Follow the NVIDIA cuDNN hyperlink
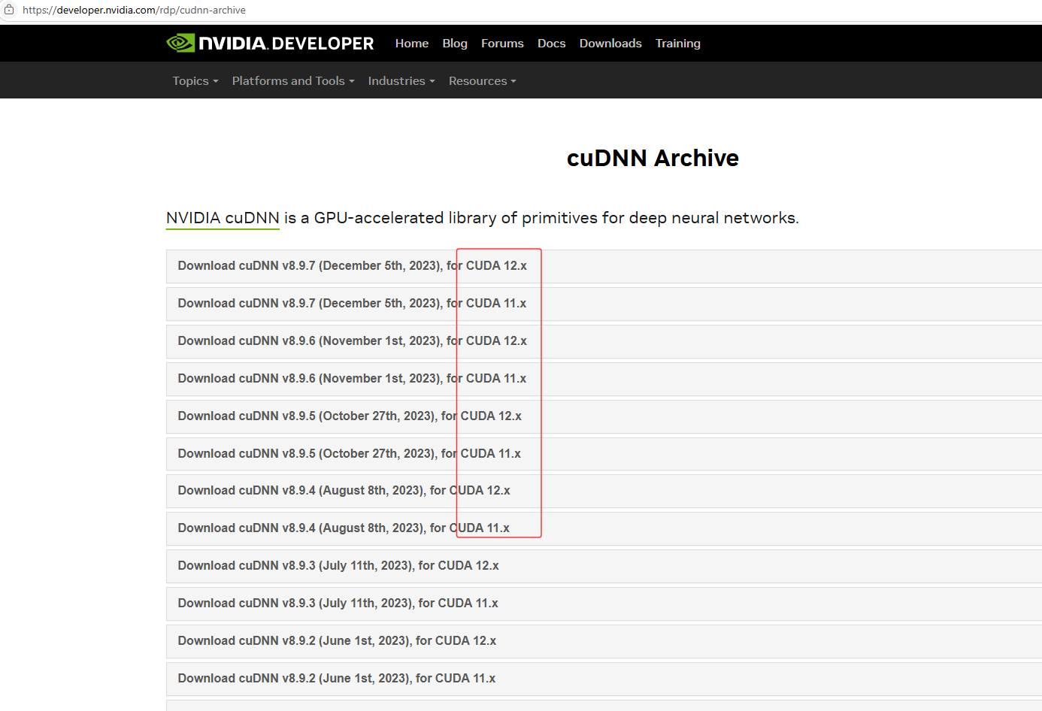The width and height of the screenshot is (1042, 711). (223, 218)
